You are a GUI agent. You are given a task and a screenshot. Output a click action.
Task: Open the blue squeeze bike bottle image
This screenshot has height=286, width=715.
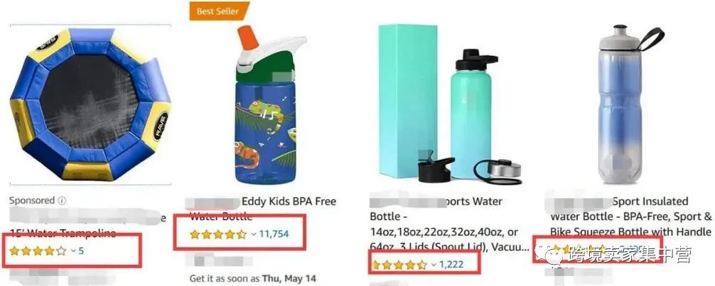pyautogui.click(x=630, y=105)
